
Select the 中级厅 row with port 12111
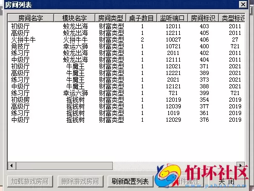coord(126,60)
